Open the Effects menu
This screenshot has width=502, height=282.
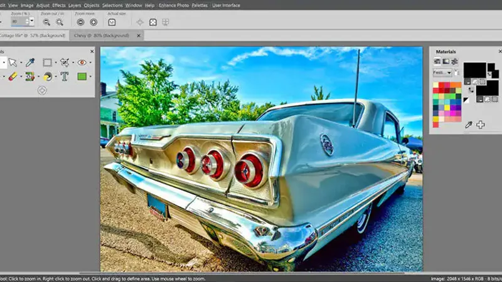[x=59, y=5]
